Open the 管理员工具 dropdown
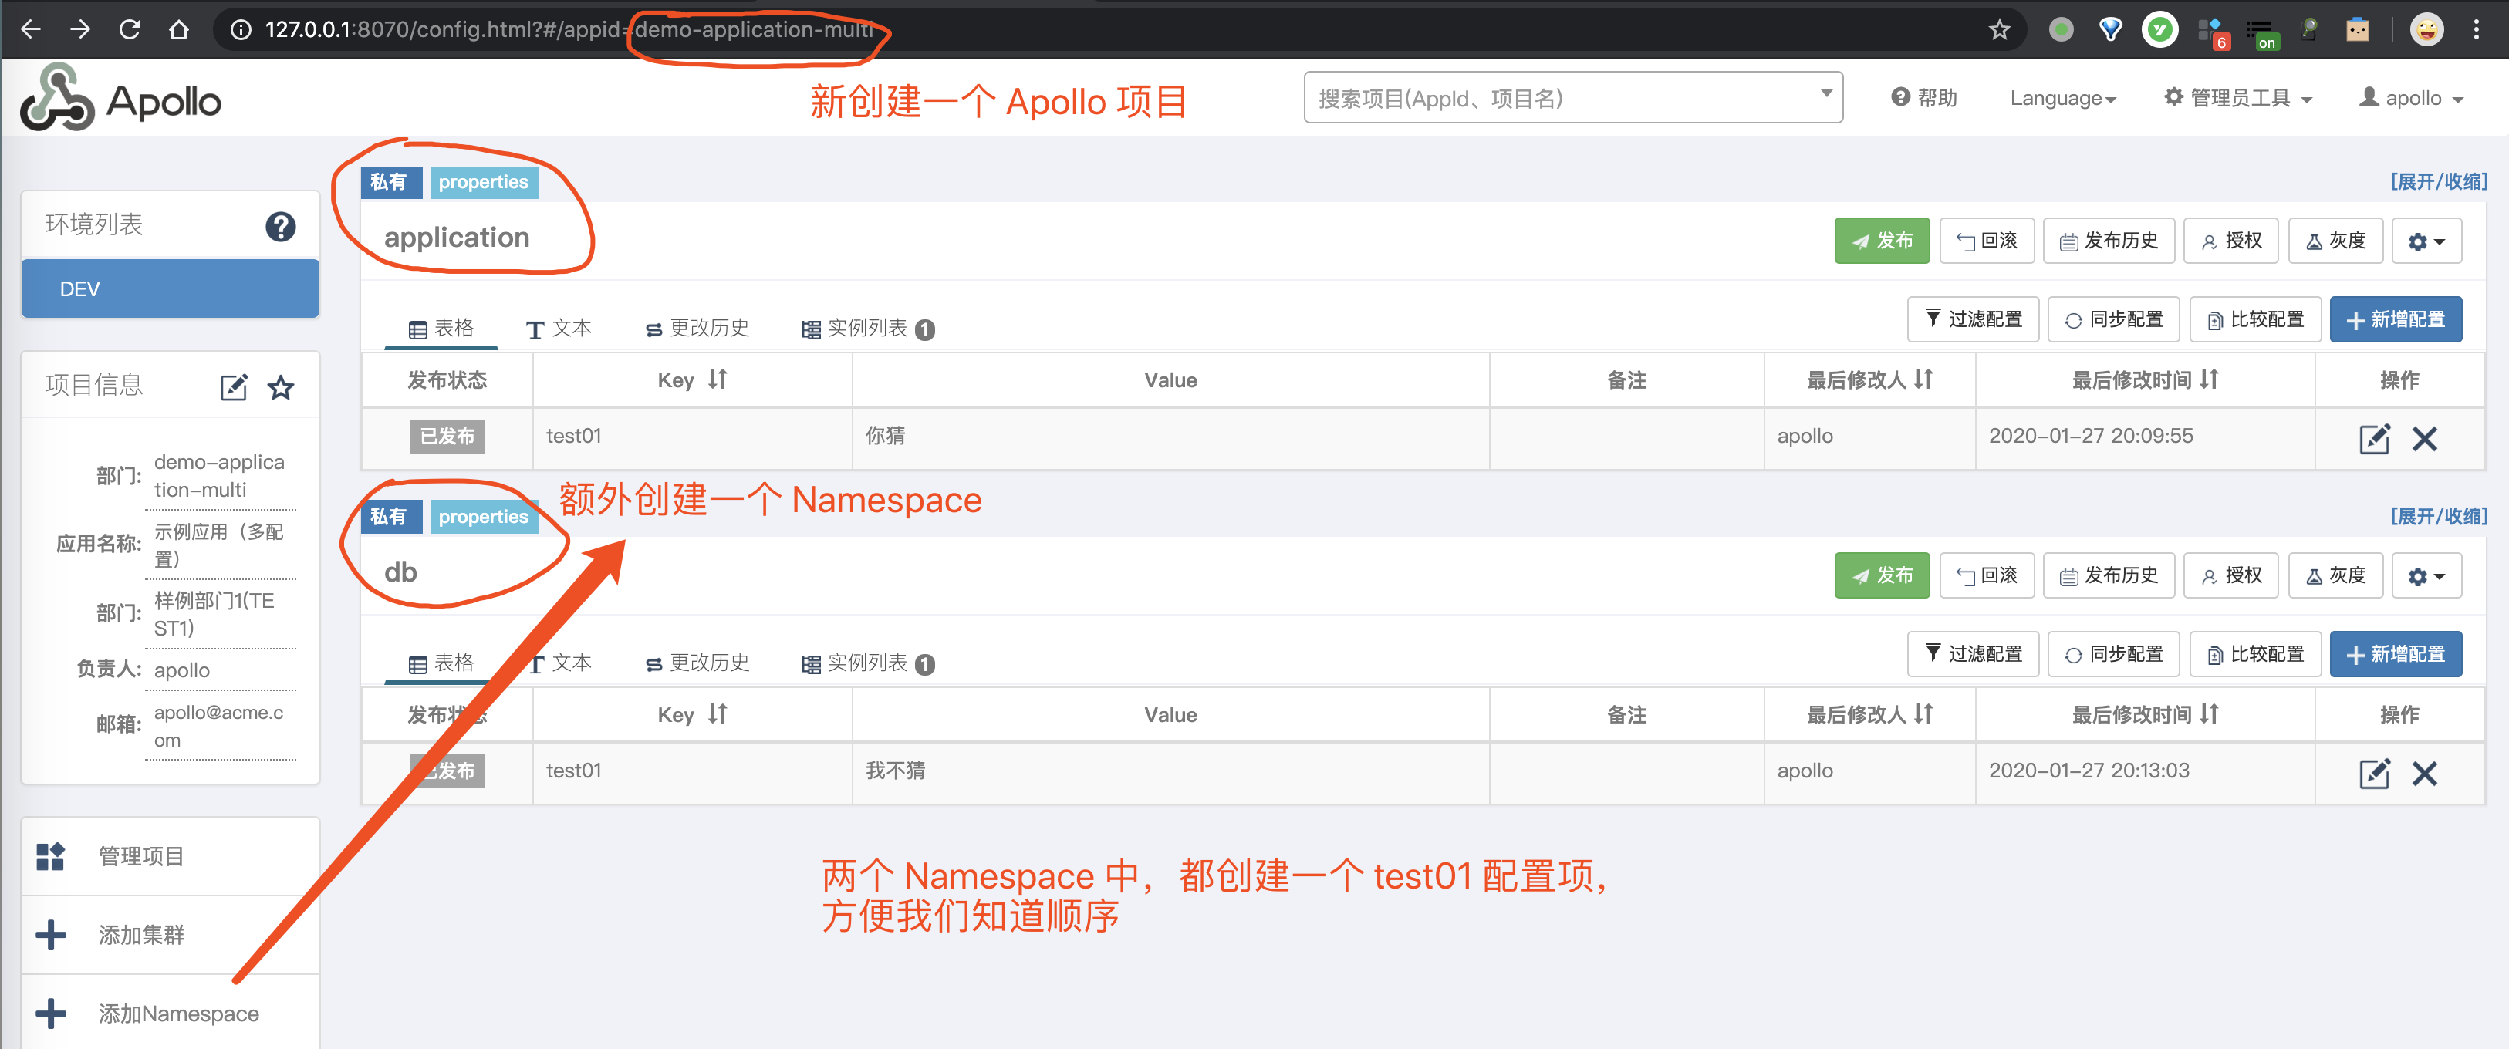Image resolution: width=2509 pixels, height=1049 pixels. tap(2237, 97)
